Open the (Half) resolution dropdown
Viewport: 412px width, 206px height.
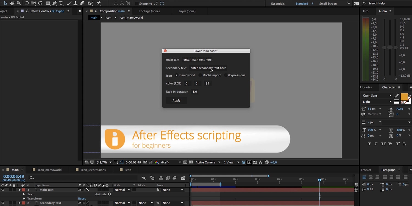click(x=171, y=162)
